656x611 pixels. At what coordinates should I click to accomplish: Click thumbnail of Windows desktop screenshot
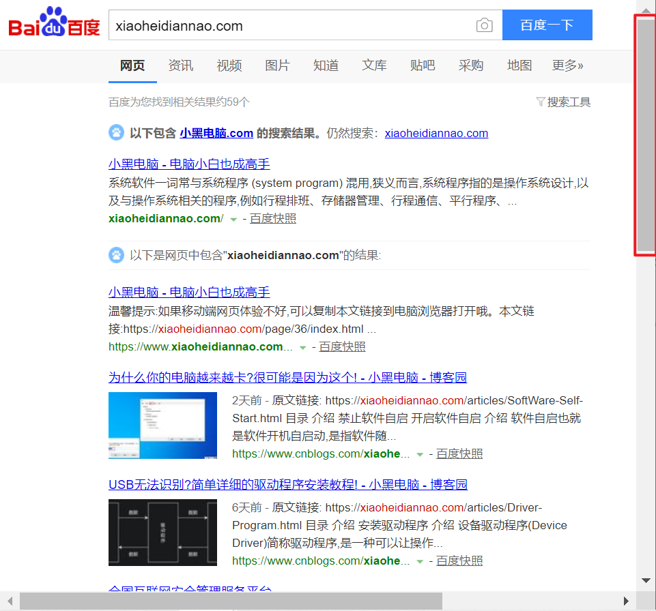click(162, 426)
